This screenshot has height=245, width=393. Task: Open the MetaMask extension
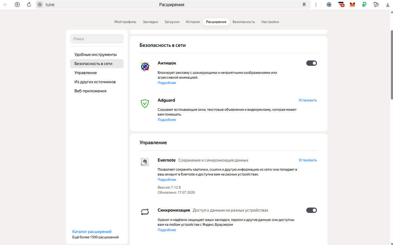[352, 5]
